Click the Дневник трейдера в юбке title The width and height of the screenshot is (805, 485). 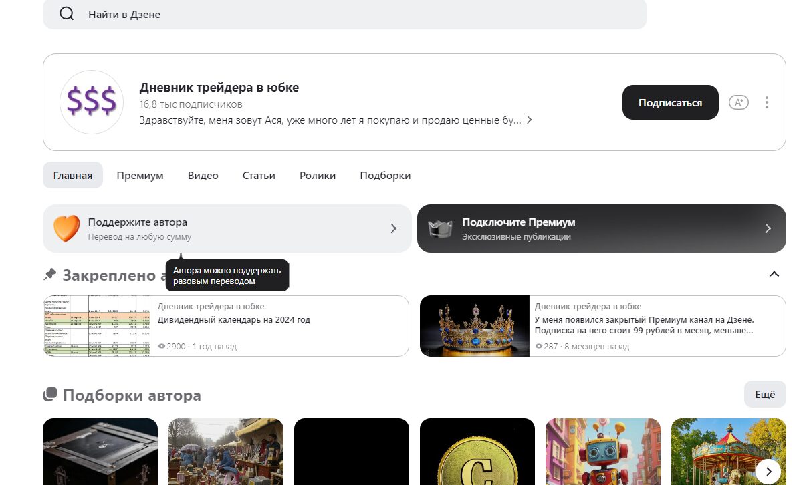[x=219, y=88]
